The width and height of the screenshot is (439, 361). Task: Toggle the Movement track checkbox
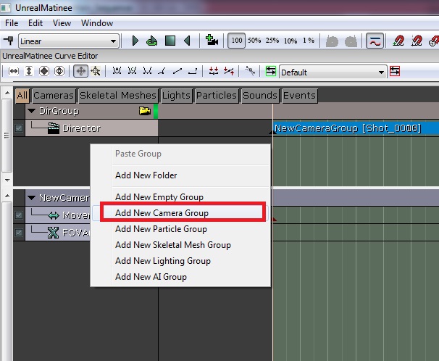click(x=19, y=215)
